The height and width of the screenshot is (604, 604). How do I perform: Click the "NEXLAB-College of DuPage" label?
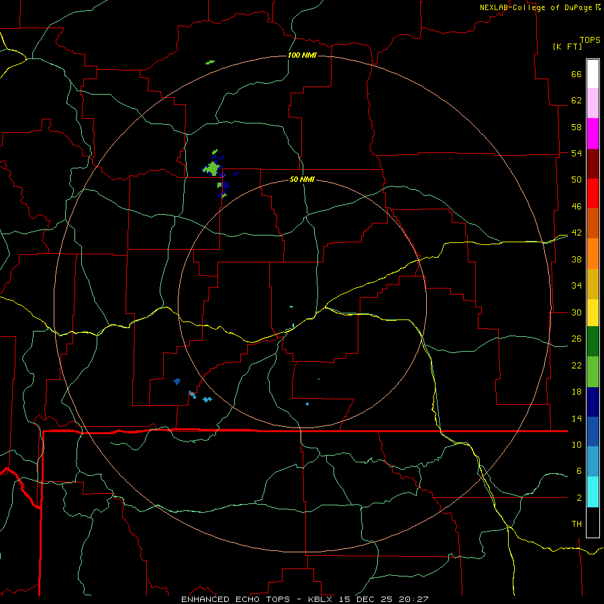coord(536,7)
